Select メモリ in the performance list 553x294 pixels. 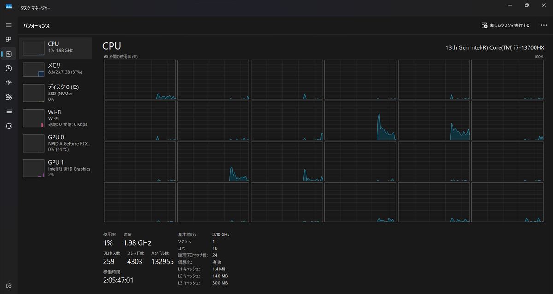pos(56,69)
